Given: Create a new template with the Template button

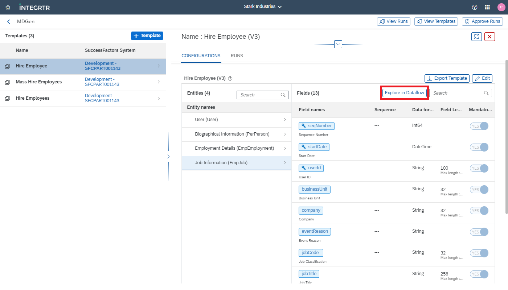Looking at the screenshot, I should (x=147, y=36).
